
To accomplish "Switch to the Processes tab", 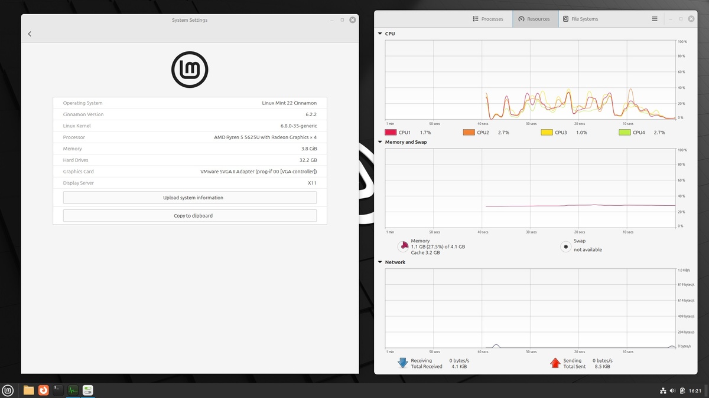I will click(488, 19).
